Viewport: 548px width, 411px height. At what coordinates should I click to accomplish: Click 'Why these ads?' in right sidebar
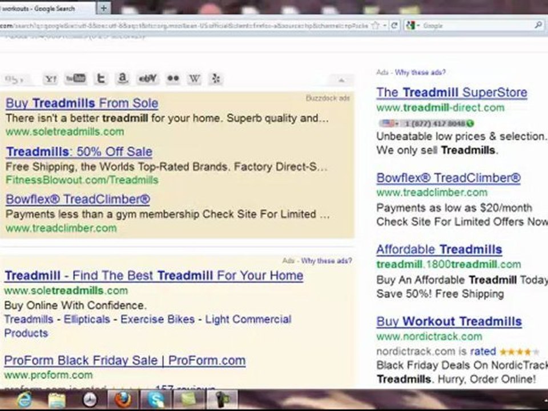coord(420,72)
